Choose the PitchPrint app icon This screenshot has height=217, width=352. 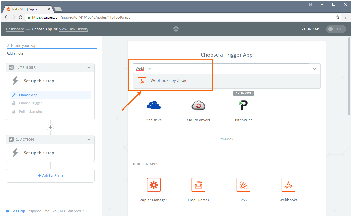pos(243,105)
